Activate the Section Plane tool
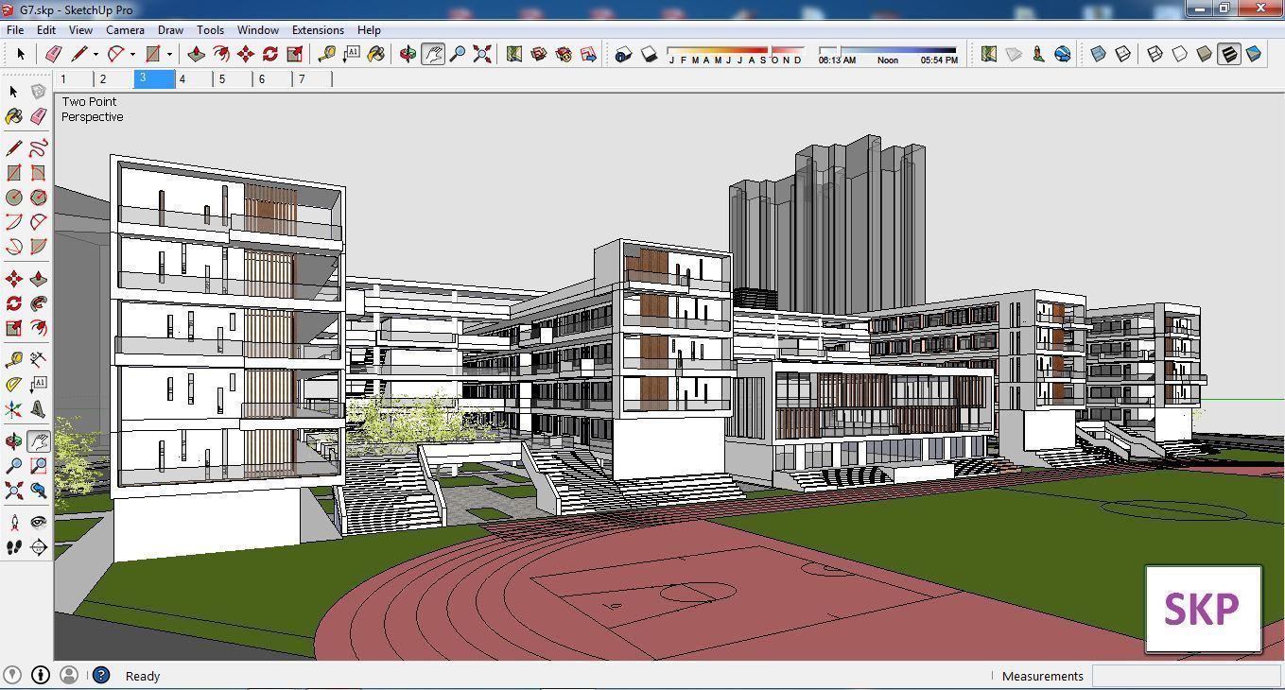1285x690 pixels. pyautogui.click(x=38, y=547)
